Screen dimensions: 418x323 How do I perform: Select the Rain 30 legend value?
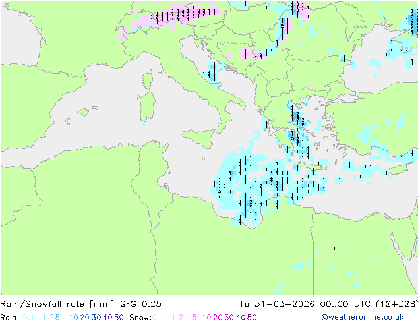[x=96, y=318]
